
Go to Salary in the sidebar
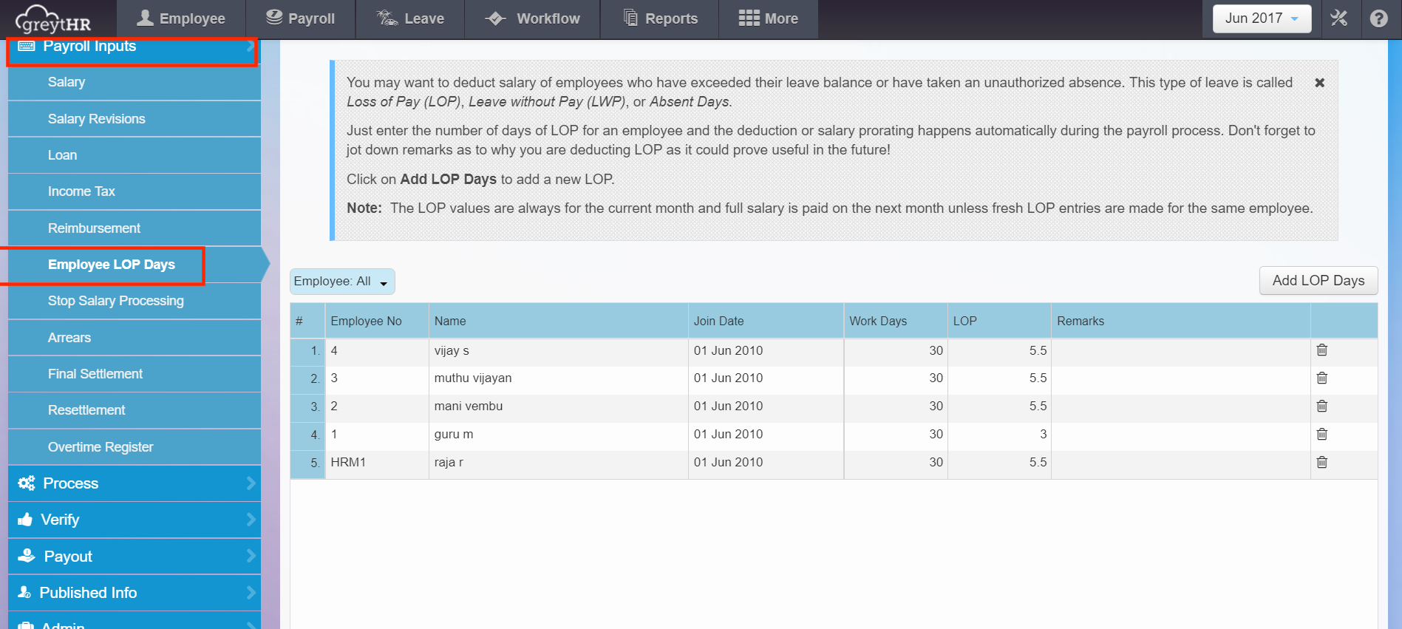click(x=134, y=82)
